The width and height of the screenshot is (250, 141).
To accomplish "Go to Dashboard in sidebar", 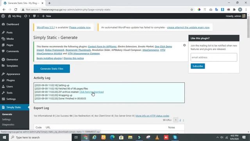I will (x=12, y=24).
